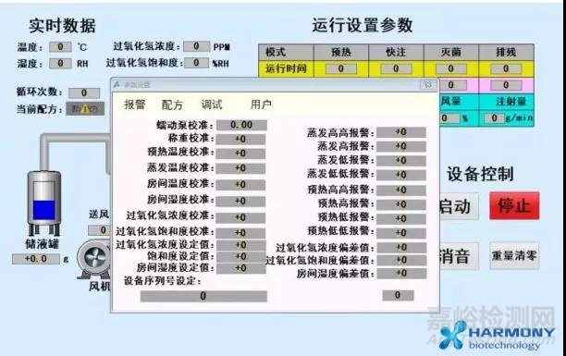Click the 注射量 g/min value field
The height and width of the screenshot is (356, 566).
pos(494,118)
